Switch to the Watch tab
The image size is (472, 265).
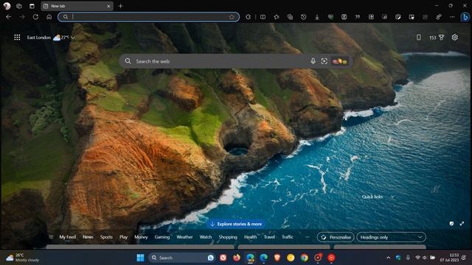[x=206, y=237]
